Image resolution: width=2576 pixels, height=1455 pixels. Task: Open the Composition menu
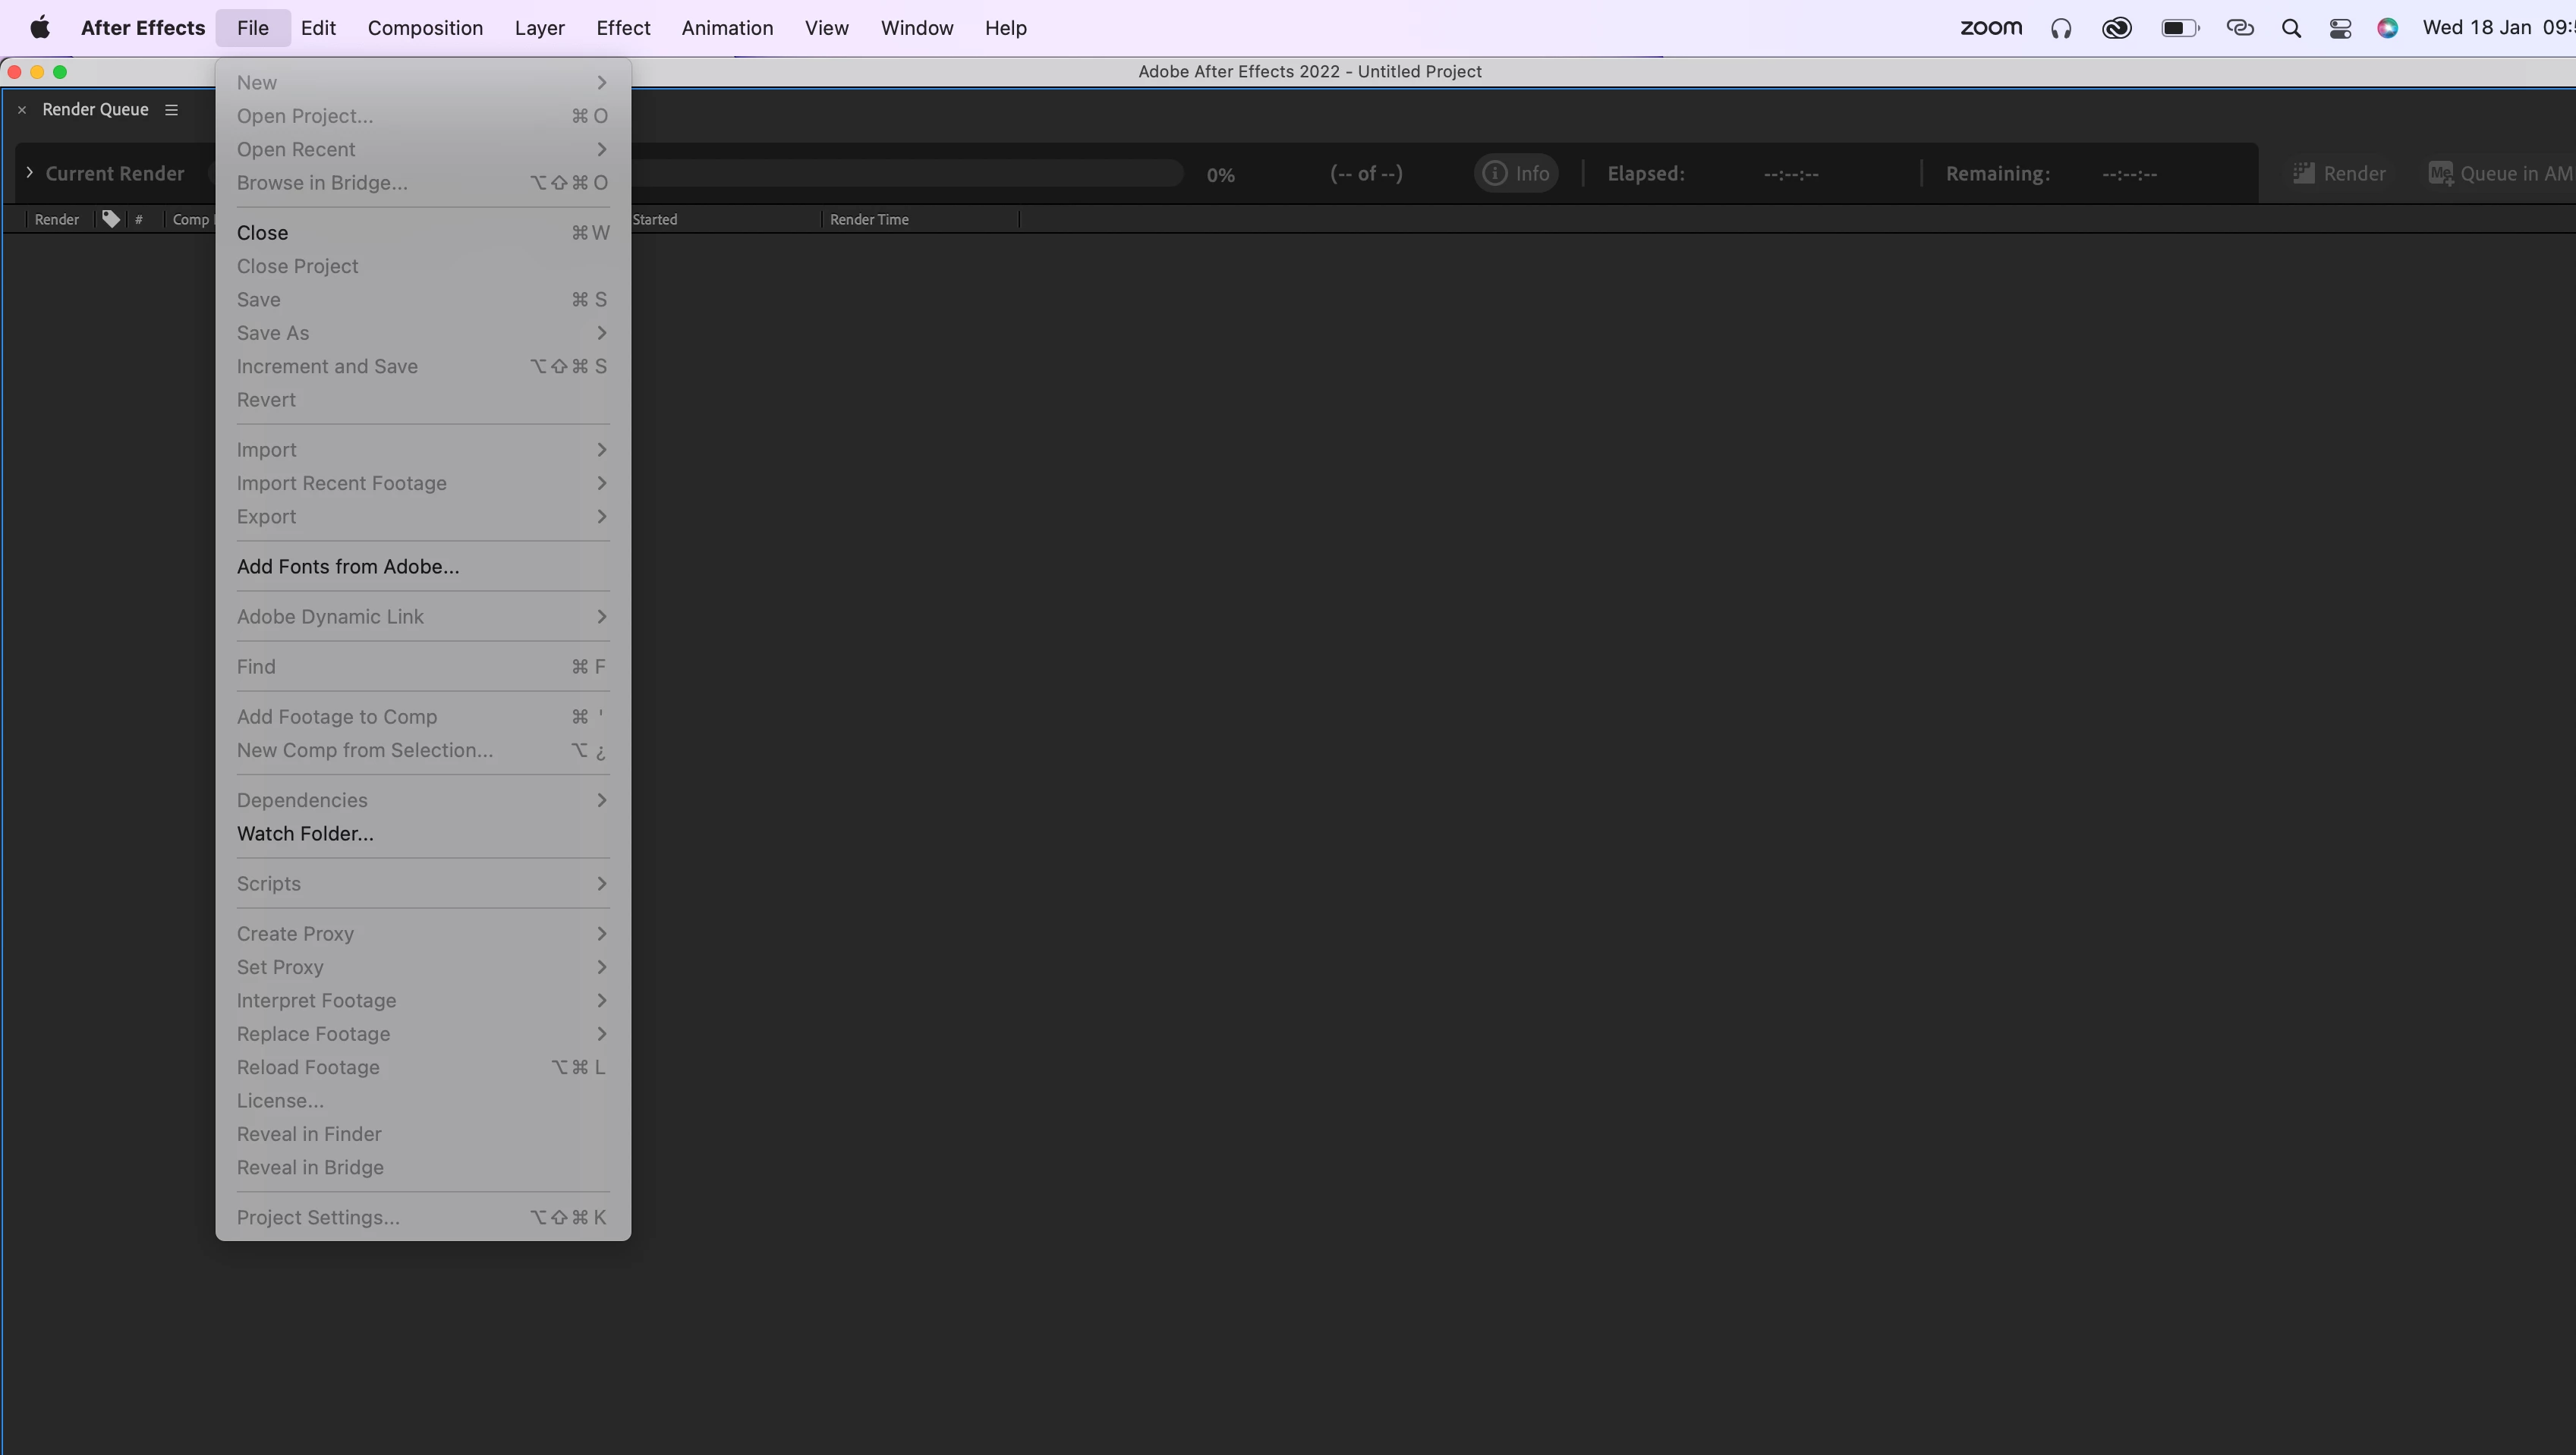point(425,28)
